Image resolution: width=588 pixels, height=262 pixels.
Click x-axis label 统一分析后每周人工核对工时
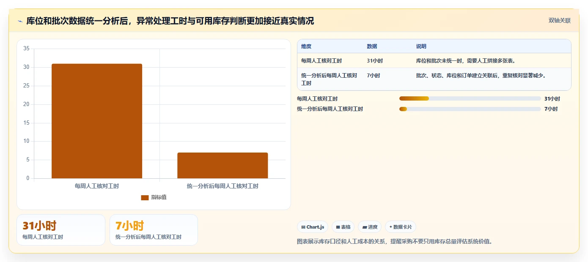[223, 186]
